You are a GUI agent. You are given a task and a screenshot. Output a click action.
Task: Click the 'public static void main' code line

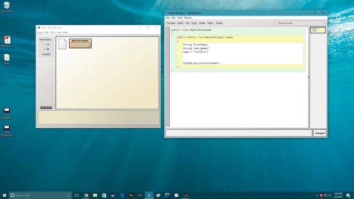click(x=205, y=37)
